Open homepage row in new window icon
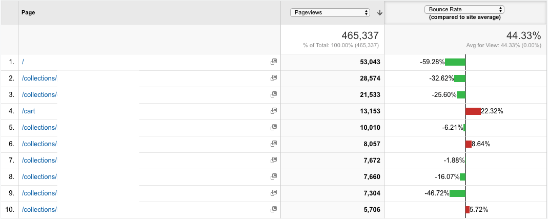The height and width of the screenshot is (219, 548). (x=274, y=62)
